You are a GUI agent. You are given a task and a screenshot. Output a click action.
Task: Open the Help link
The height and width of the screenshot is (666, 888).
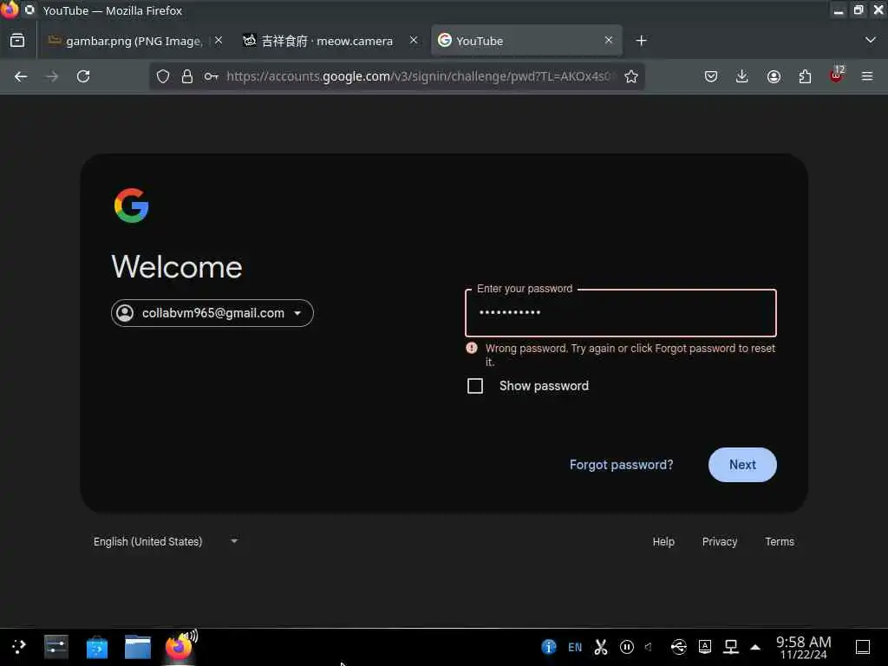(x=663, y=542)
